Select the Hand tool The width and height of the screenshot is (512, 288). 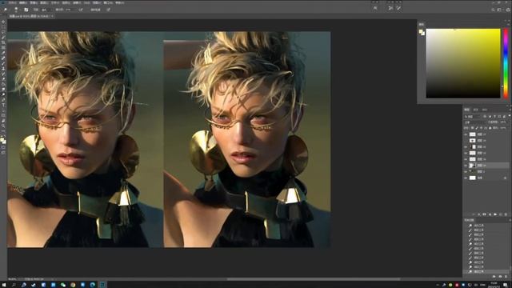point(3,121)
